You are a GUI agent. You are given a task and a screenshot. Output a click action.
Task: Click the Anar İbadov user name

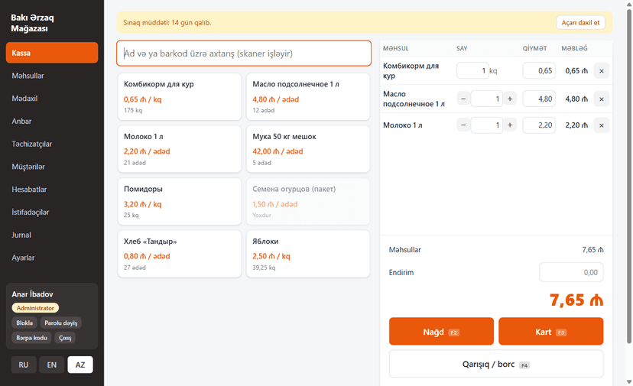coord(32,294)
